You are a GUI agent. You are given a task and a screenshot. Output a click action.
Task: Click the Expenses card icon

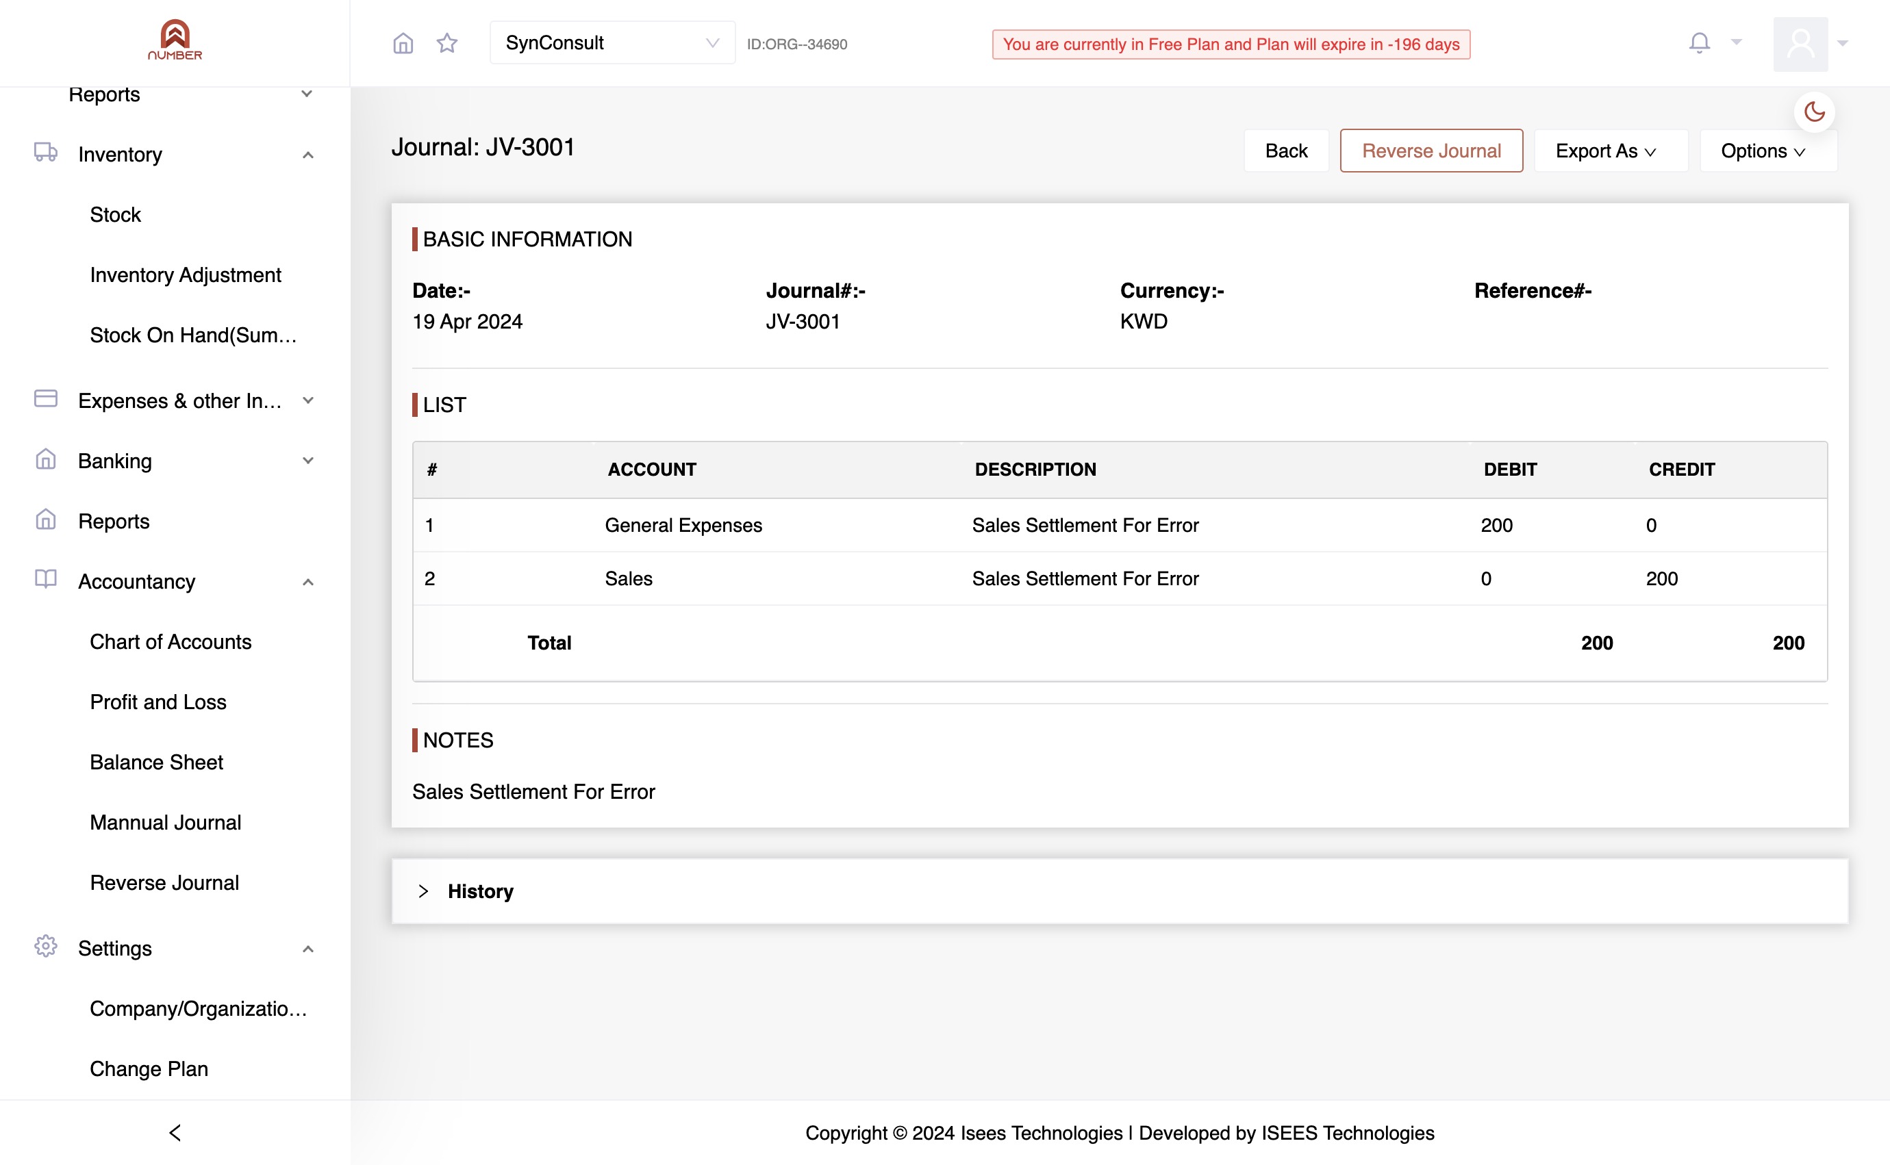click(45, 399)
